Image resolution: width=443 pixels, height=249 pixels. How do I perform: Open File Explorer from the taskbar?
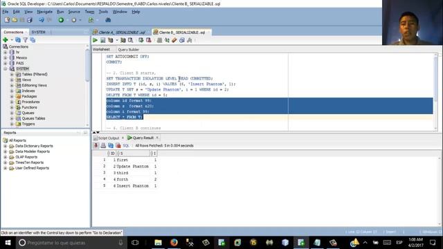tap(158, 243)
